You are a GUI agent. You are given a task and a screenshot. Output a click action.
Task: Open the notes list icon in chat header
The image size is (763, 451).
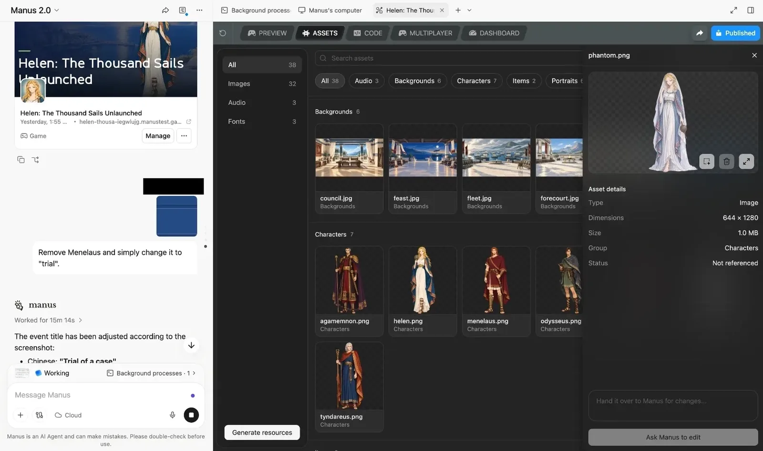[183, 10]
